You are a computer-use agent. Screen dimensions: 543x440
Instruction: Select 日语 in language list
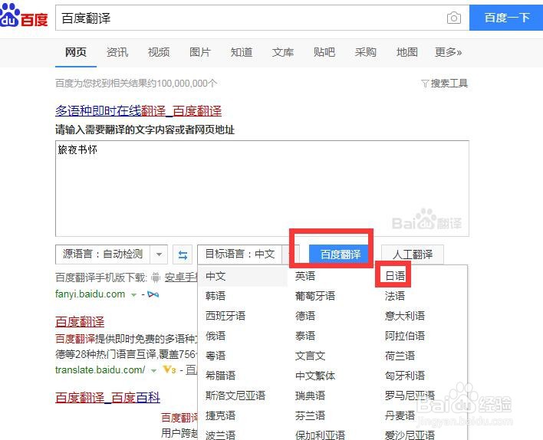(395, 276)
